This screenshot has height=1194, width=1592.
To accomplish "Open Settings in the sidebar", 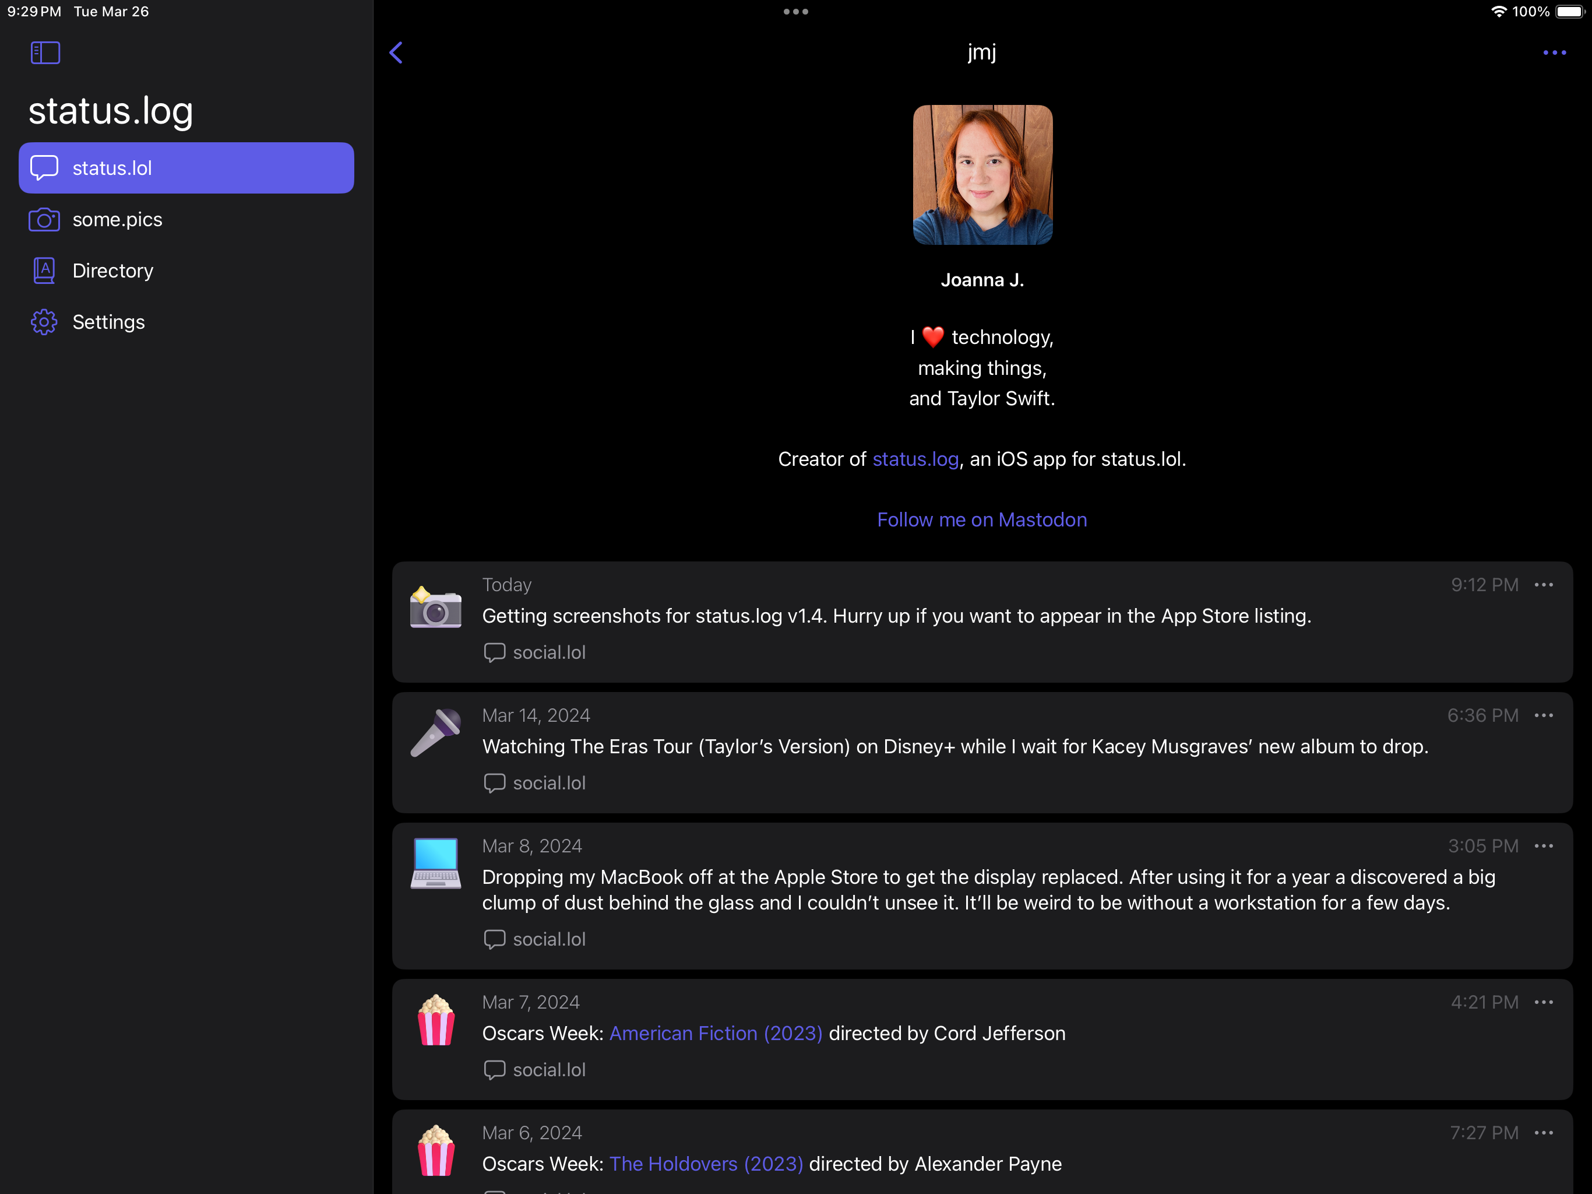I will (186, 322).
